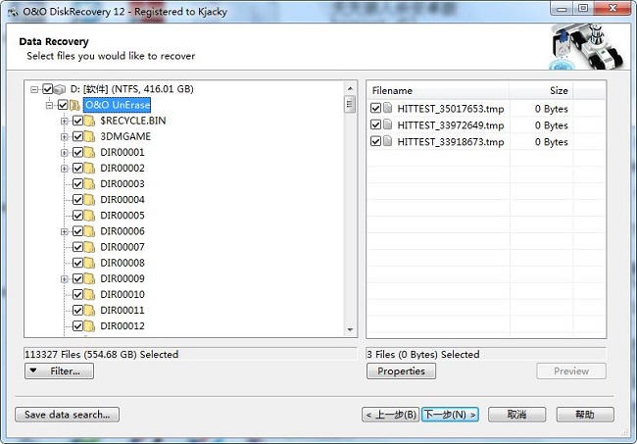
Task: Click file icon of HITTEST_33918673.tmp
Action: coord(388,141)
